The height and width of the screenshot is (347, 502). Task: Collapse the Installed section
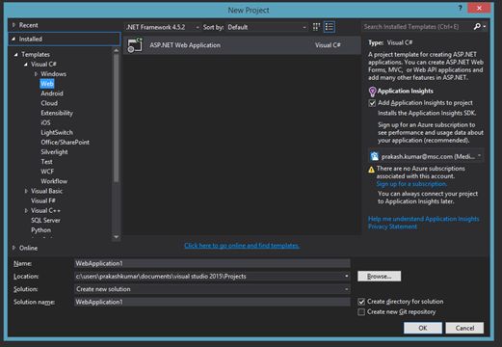(13, 39)
